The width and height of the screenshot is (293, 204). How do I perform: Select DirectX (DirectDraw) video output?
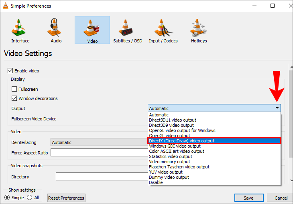tap(214, 141)
